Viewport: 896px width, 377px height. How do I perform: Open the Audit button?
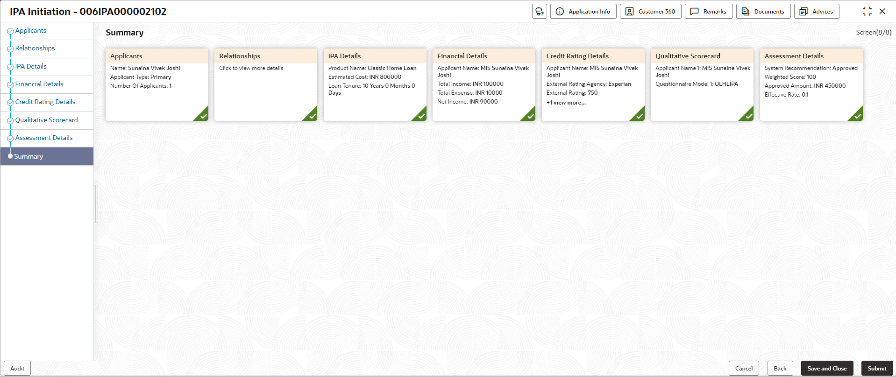[17, 368]
